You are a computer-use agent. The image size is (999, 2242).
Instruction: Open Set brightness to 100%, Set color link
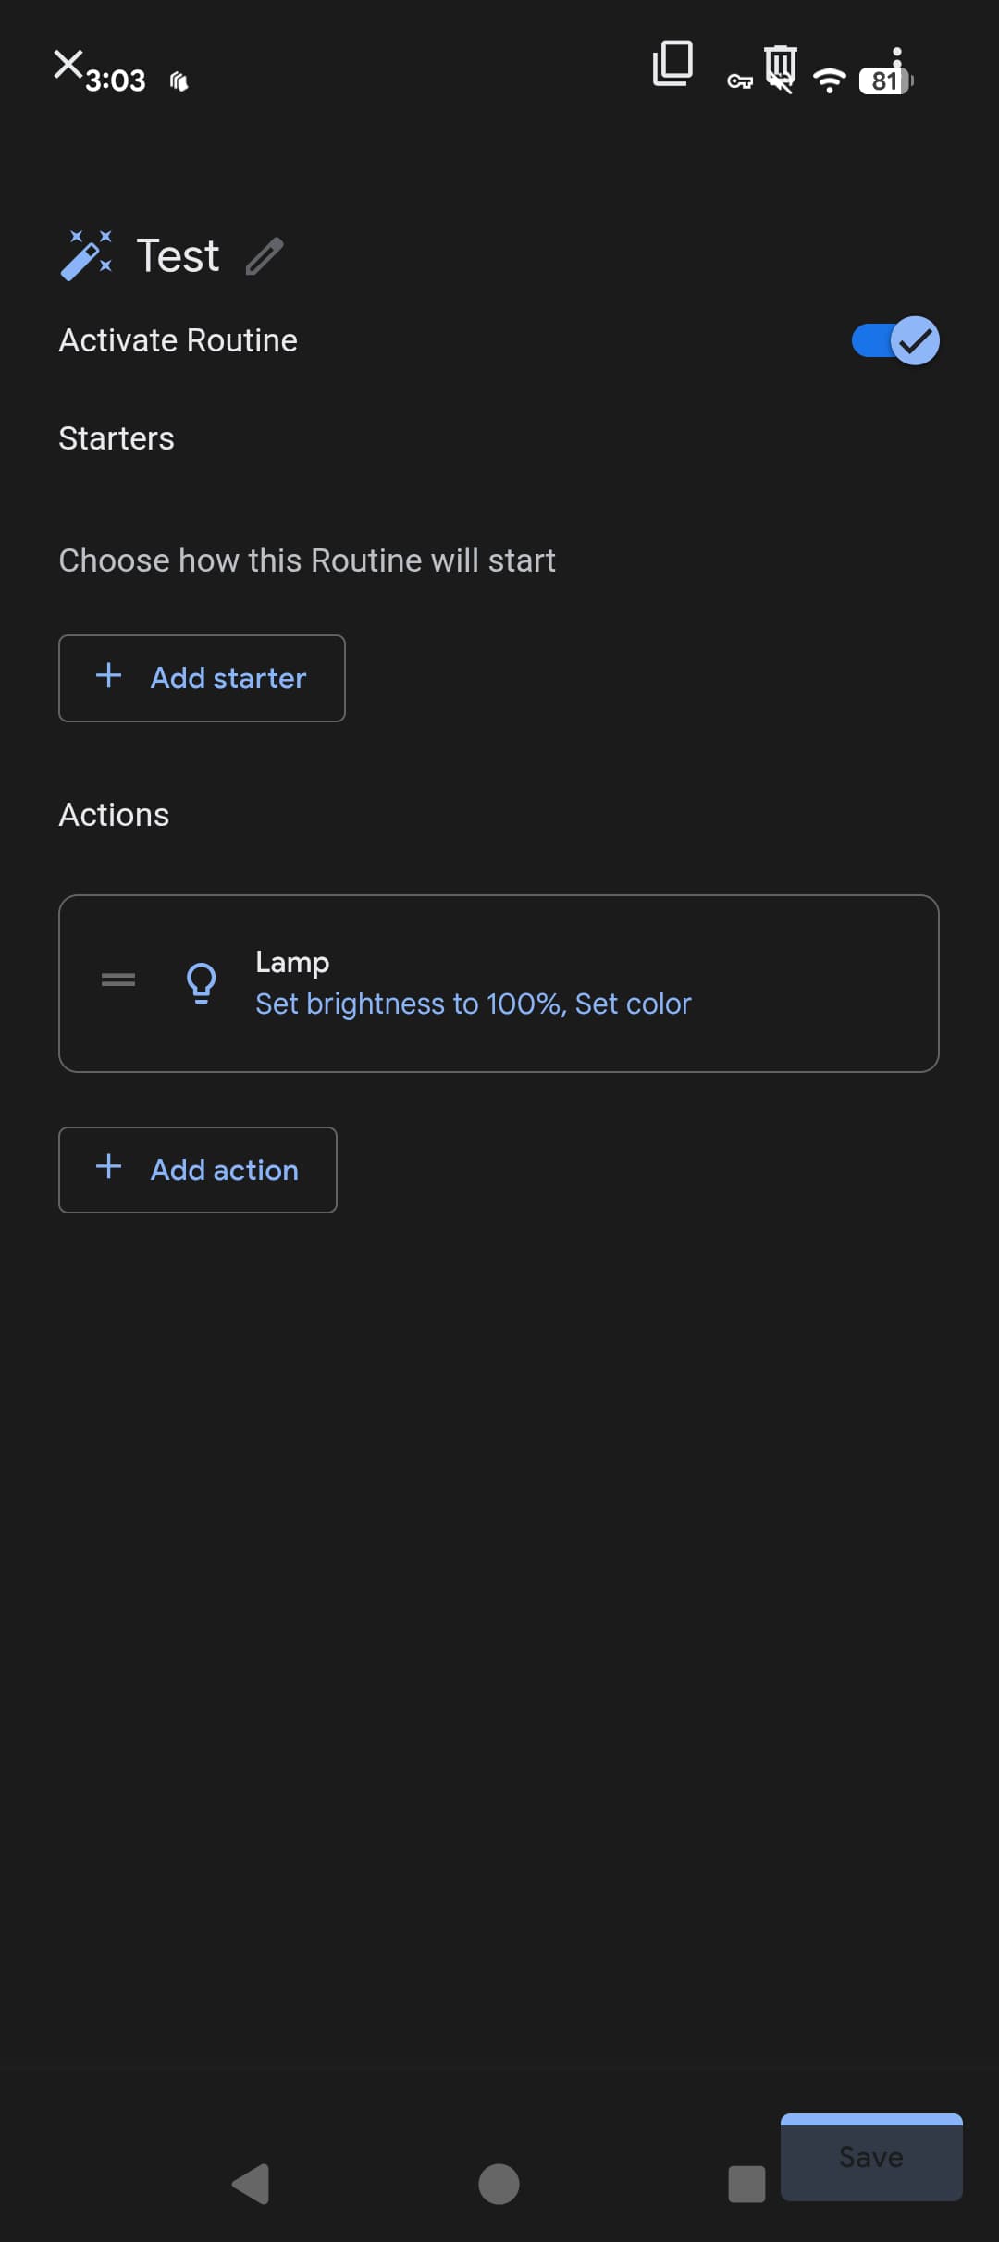pos(473,1004)
